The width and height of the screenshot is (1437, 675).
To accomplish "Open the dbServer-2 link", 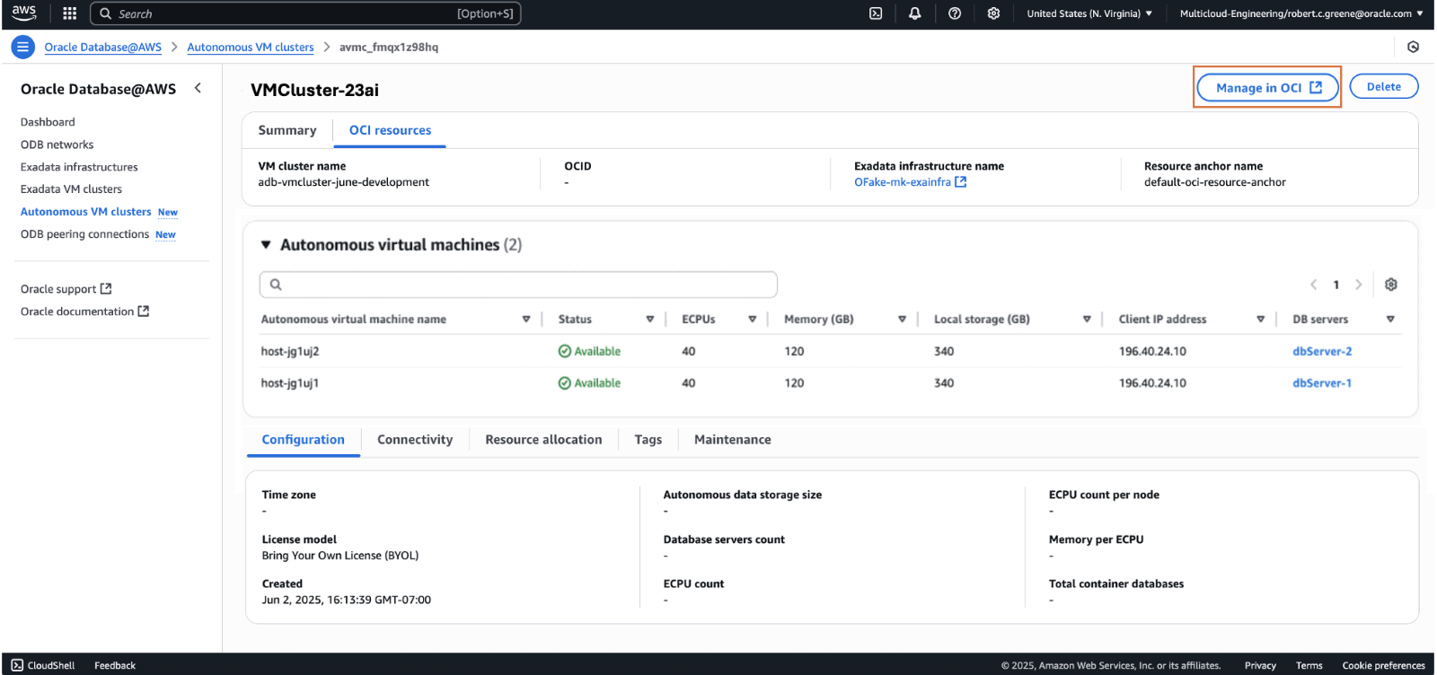I will pyautogui.click(x=1322, y=352).
